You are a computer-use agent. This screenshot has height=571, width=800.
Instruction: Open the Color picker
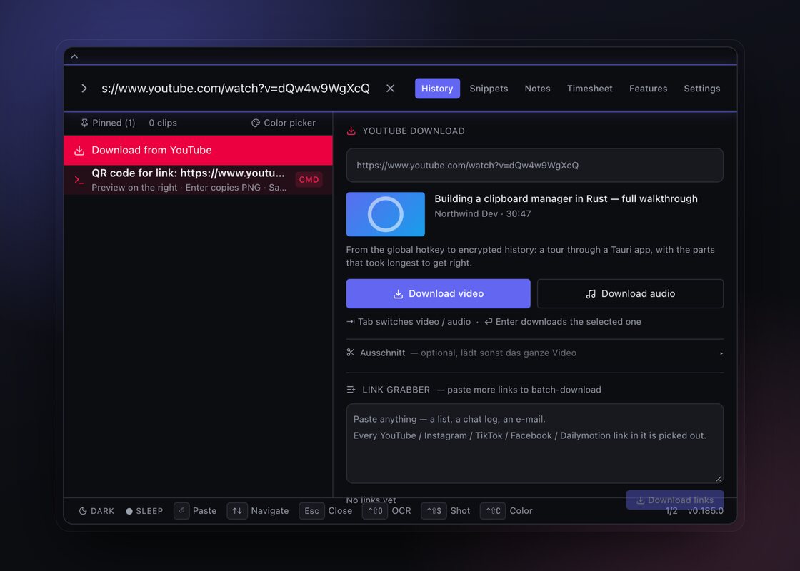coord(284,123)
